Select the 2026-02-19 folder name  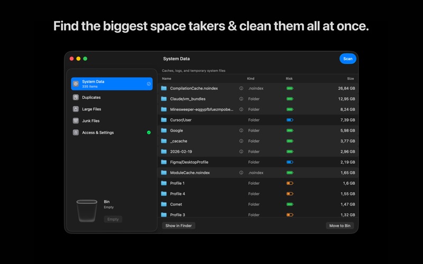181,152
